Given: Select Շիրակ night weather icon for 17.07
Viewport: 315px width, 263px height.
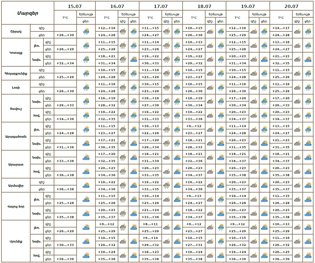Looking at the screenshot, I should click(166, 31).
